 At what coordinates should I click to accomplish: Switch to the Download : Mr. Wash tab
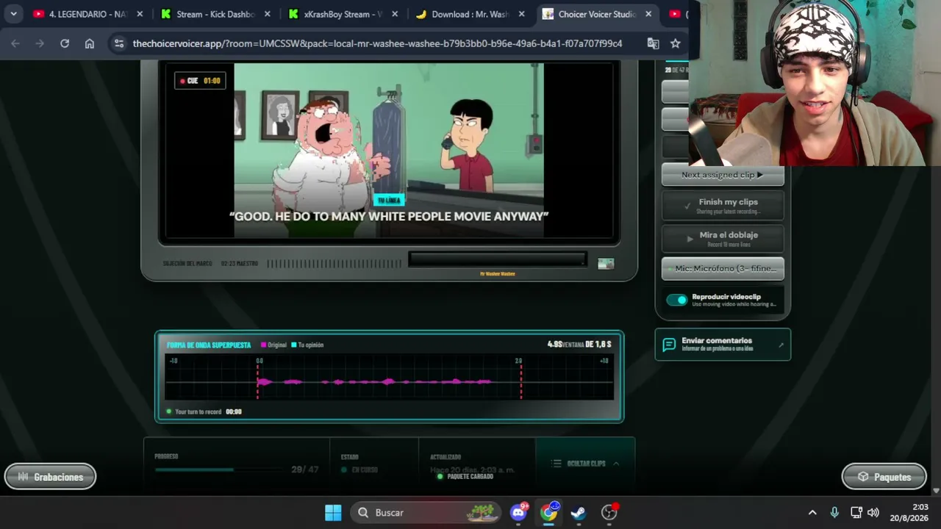[x=471, y=14]
